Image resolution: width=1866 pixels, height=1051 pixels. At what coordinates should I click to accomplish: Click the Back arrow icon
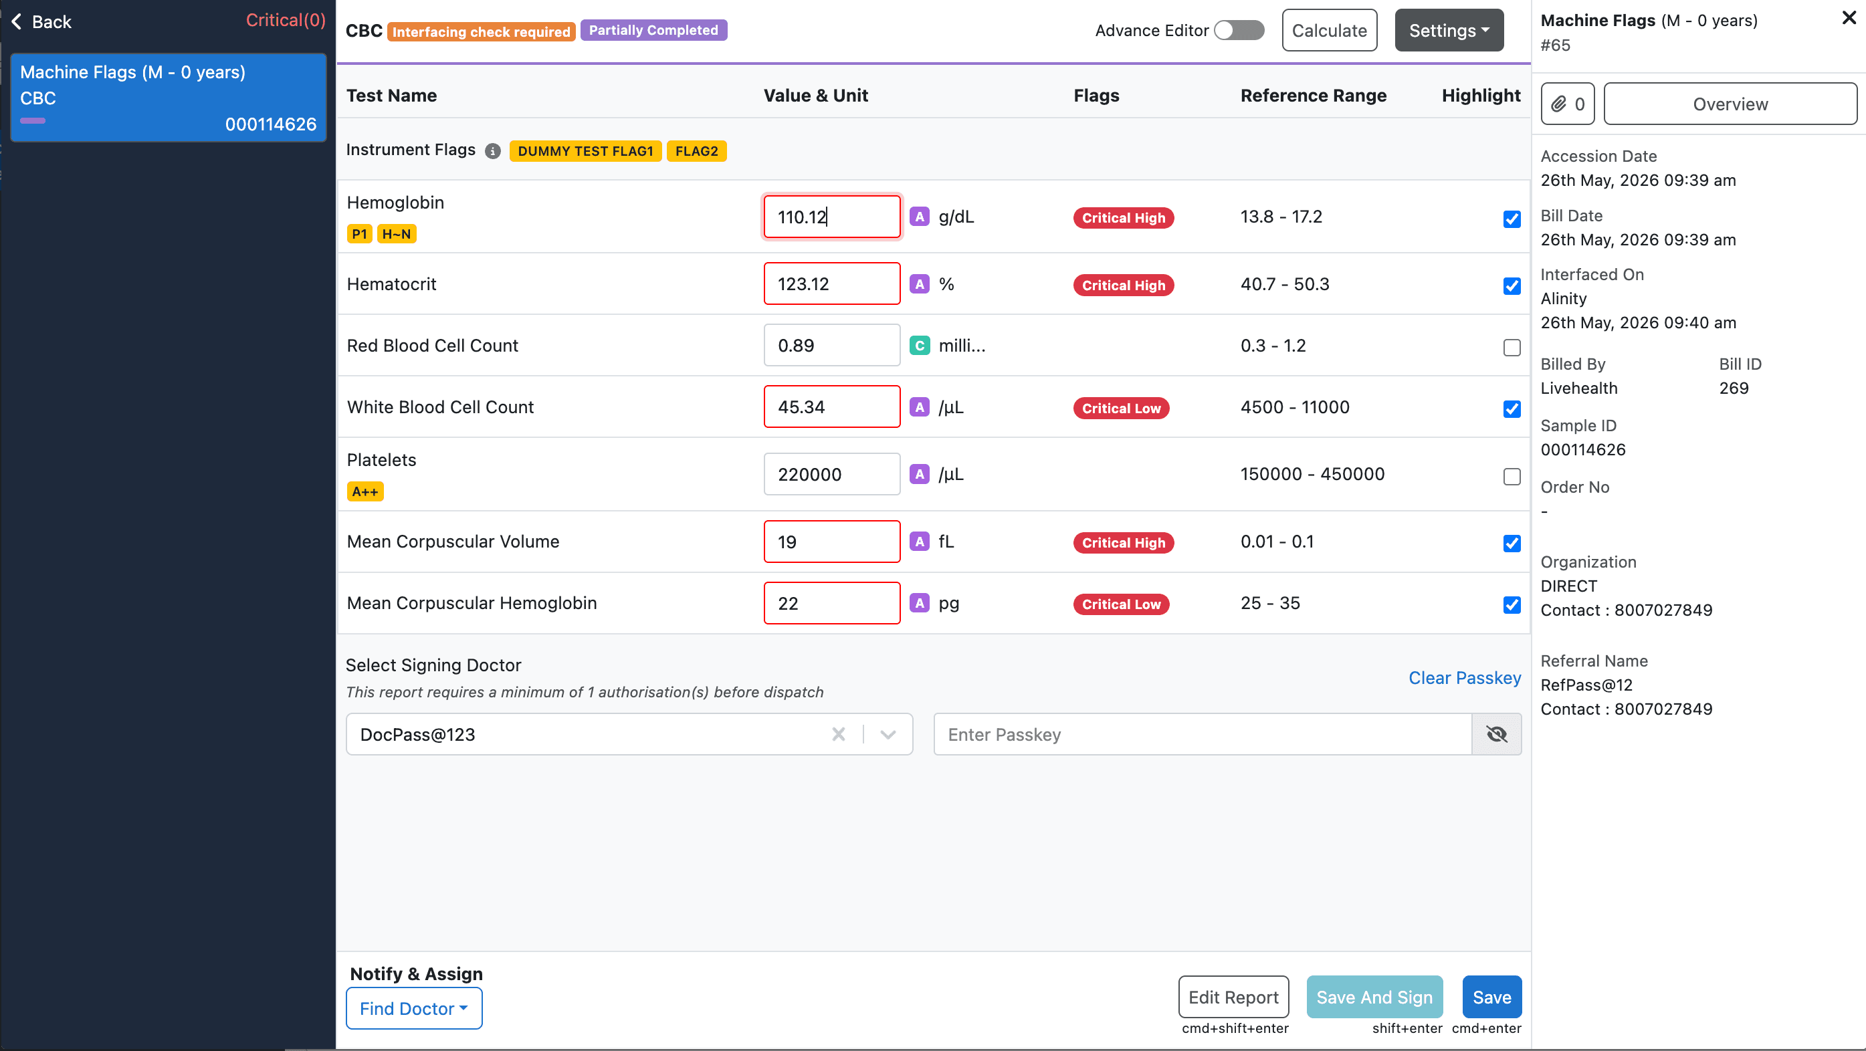click(x=17, y=22)
